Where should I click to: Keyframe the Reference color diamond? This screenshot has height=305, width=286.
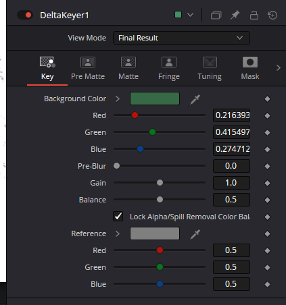[267, 233]
